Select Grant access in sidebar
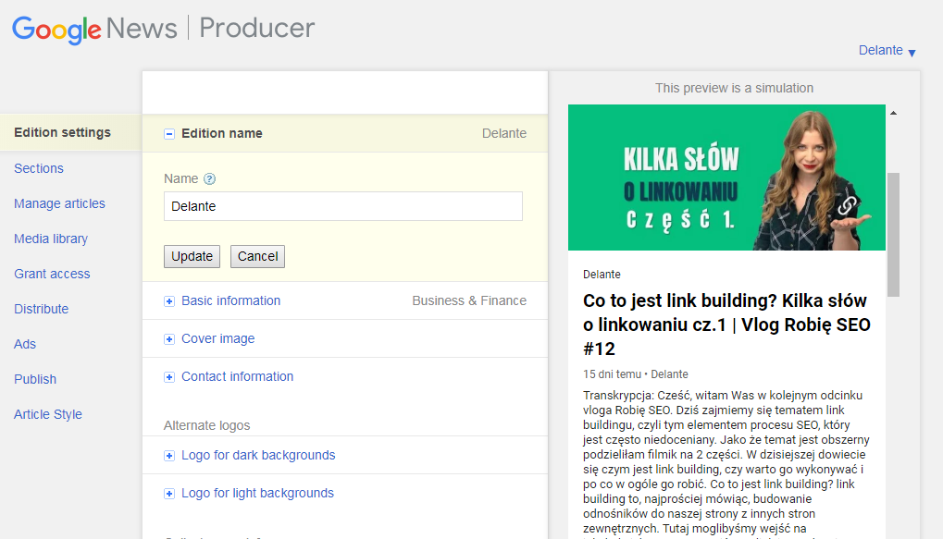The height and width of the screenshot is (539, 943). pyautogui.click(x=52, y=274)
